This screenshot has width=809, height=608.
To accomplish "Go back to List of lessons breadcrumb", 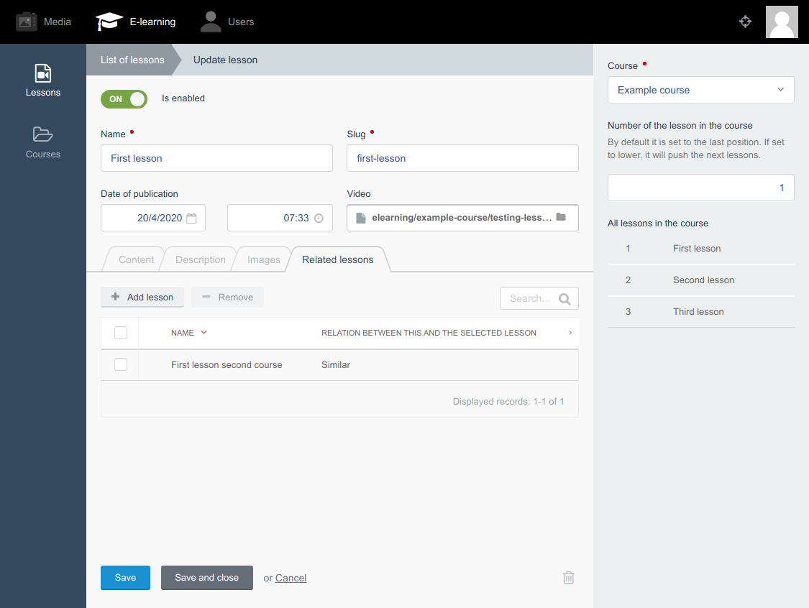I will [x=132, y=60].
